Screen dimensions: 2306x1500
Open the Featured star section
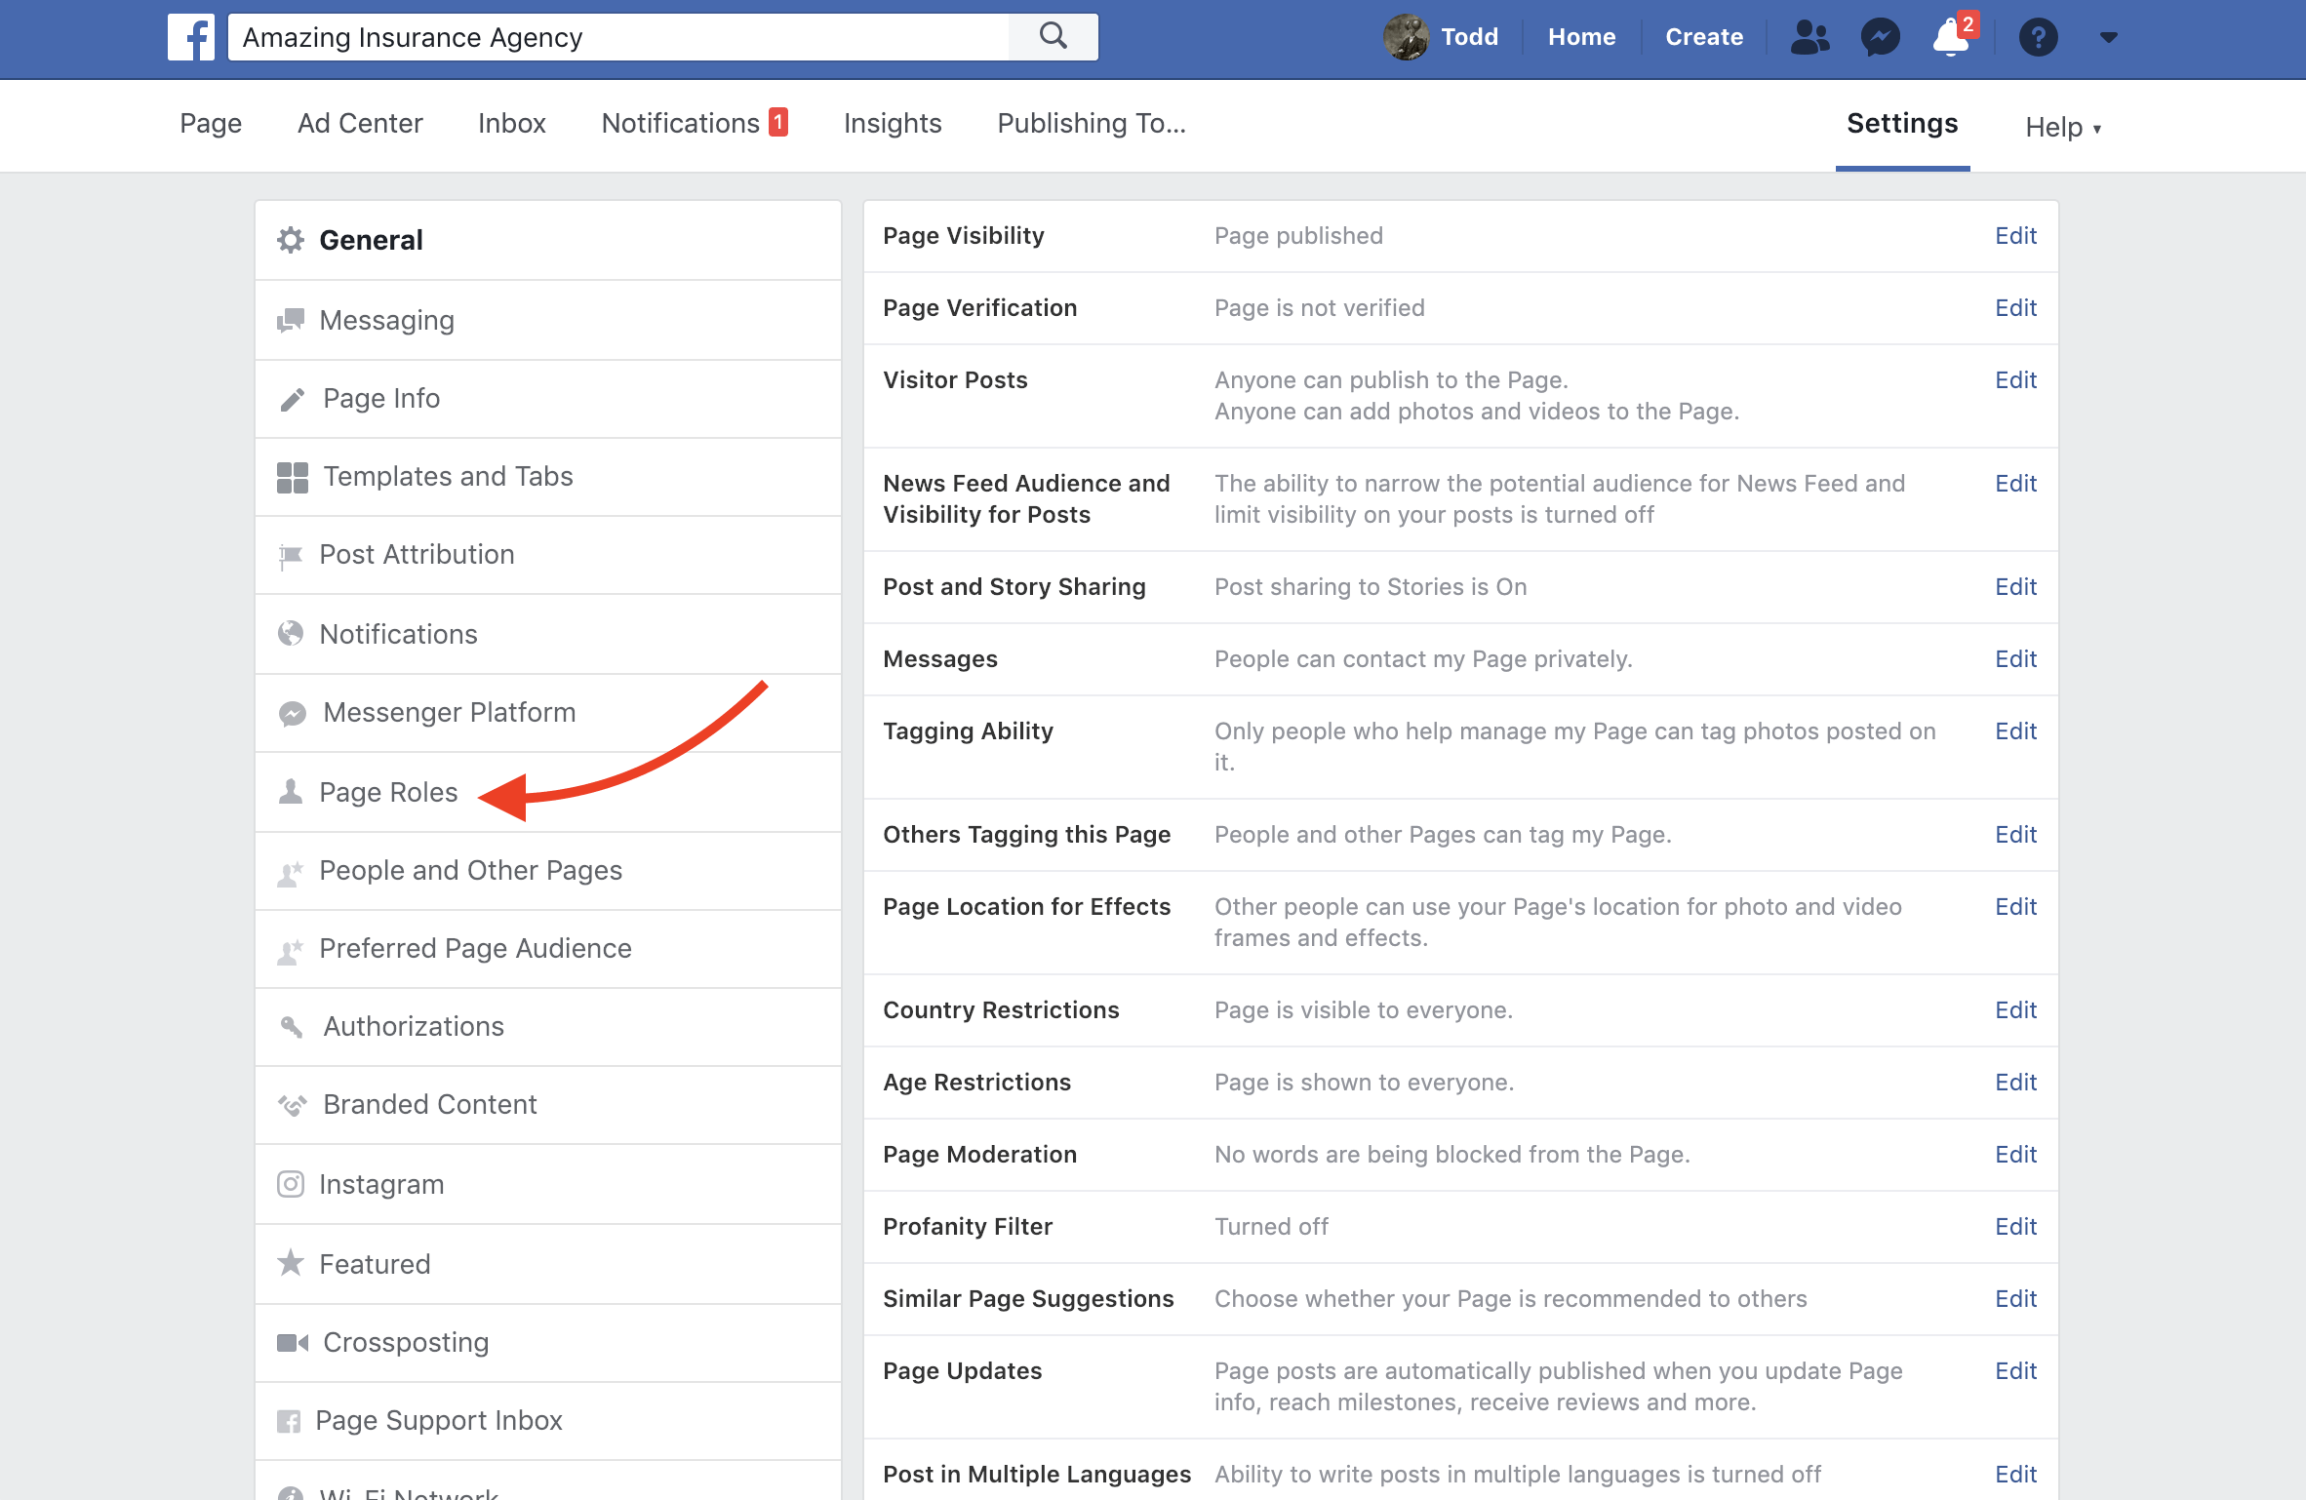375,1264
